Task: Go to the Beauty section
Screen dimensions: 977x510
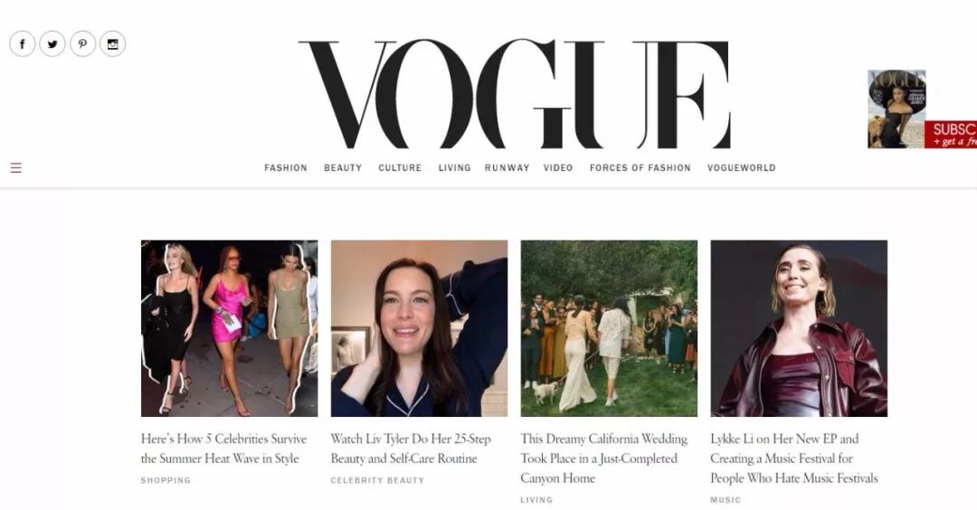Action: [343, 167]
